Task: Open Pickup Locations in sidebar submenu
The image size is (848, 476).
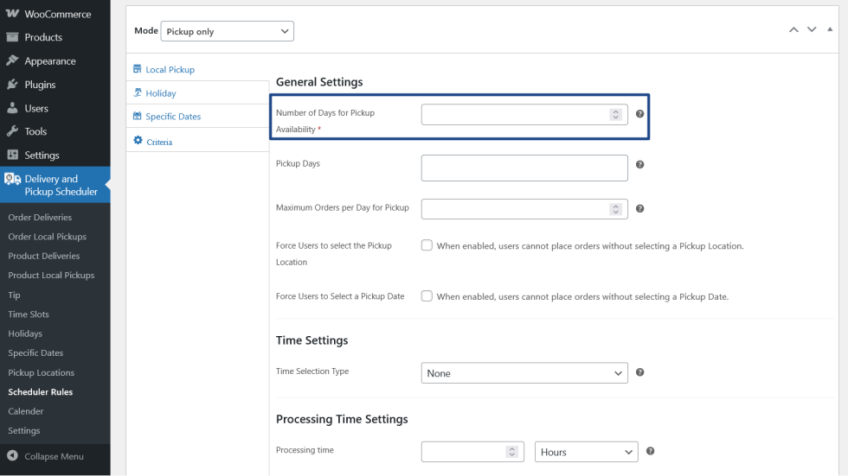Action: click(x=42, y=372)
